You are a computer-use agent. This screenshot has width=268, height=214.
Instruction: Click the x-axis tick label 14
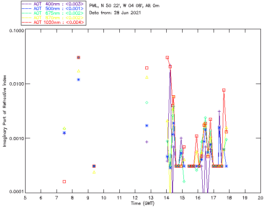pyautogui.click(x=167, y=198)
